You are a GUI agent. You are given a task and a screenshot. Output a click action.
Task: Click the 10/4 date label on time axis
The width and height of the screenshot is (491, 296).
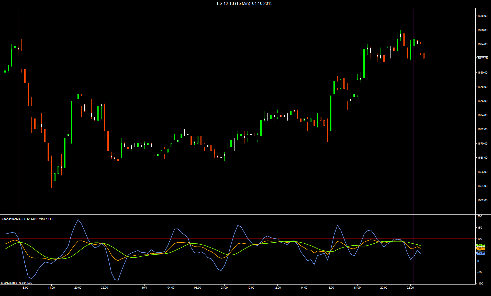click(x=144, y=288)
